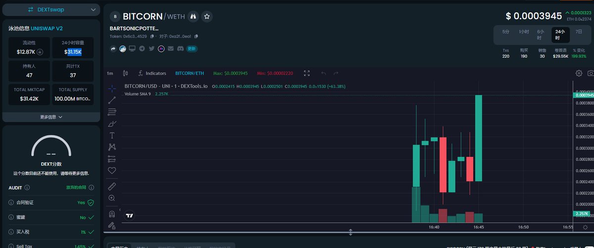Undo the last chart action

pyautogui.click(x=324, y=73)
